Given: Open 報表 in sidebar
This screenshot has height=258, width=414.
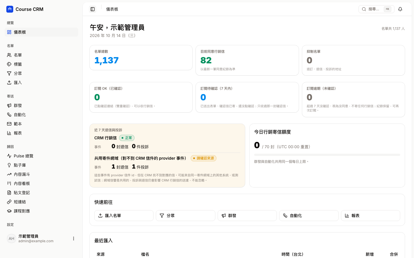Looking at the screenshot, I should coord(41,133).
